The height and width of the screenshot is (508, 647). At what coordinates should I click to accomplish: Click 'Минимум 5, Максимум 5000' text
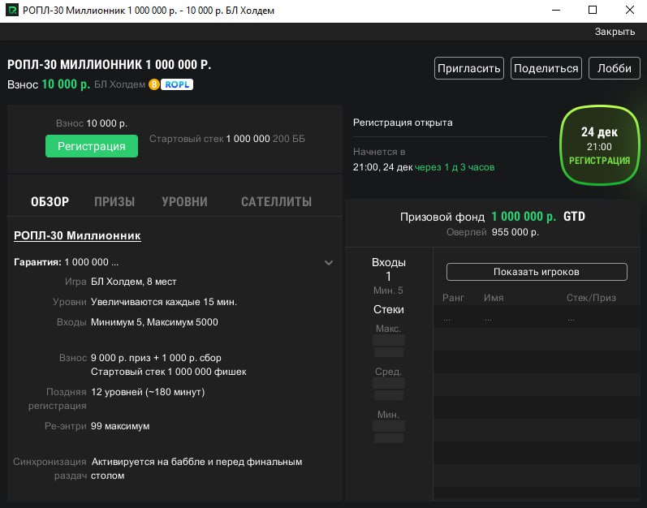(154, 322)
